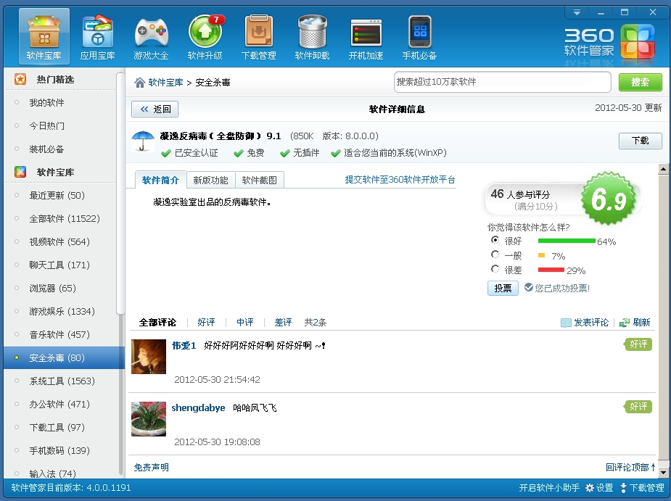Open the 软件宝库 toolbar icon

click(x=44, y=36)
